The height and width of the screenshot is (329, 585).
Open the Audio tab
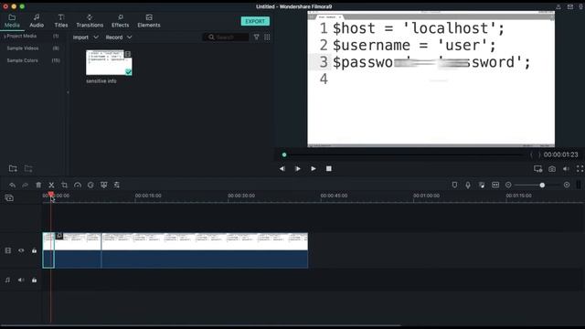pyautogui.click(x=37, y=21)
